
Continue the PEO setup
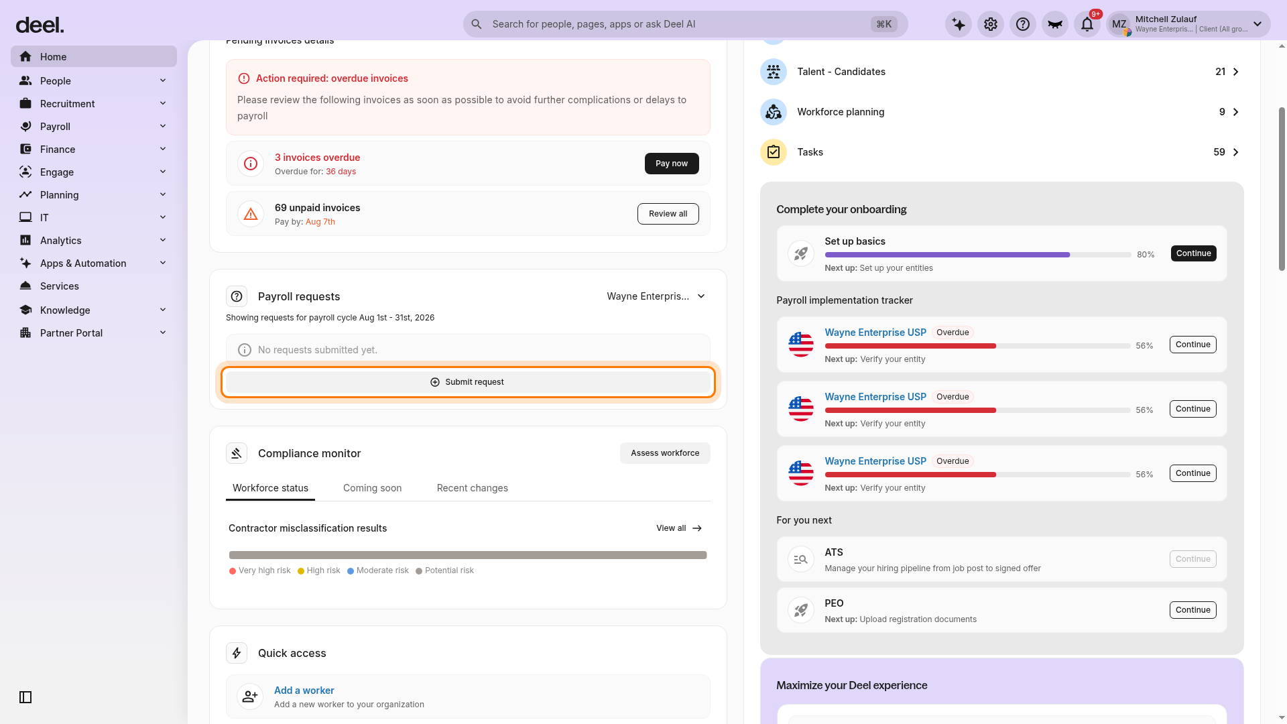[1192, 610]
